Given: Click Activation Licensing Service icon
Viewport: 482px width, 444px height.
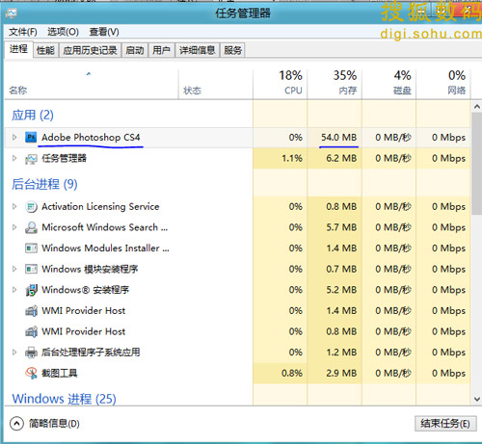Looking at the screenshot, I should click(31, 207).
